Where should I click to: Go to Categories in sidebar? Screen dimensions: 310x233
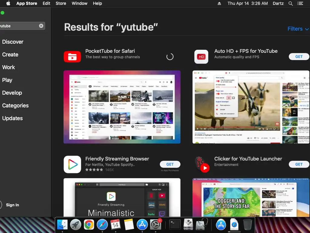tap(15, 106)
